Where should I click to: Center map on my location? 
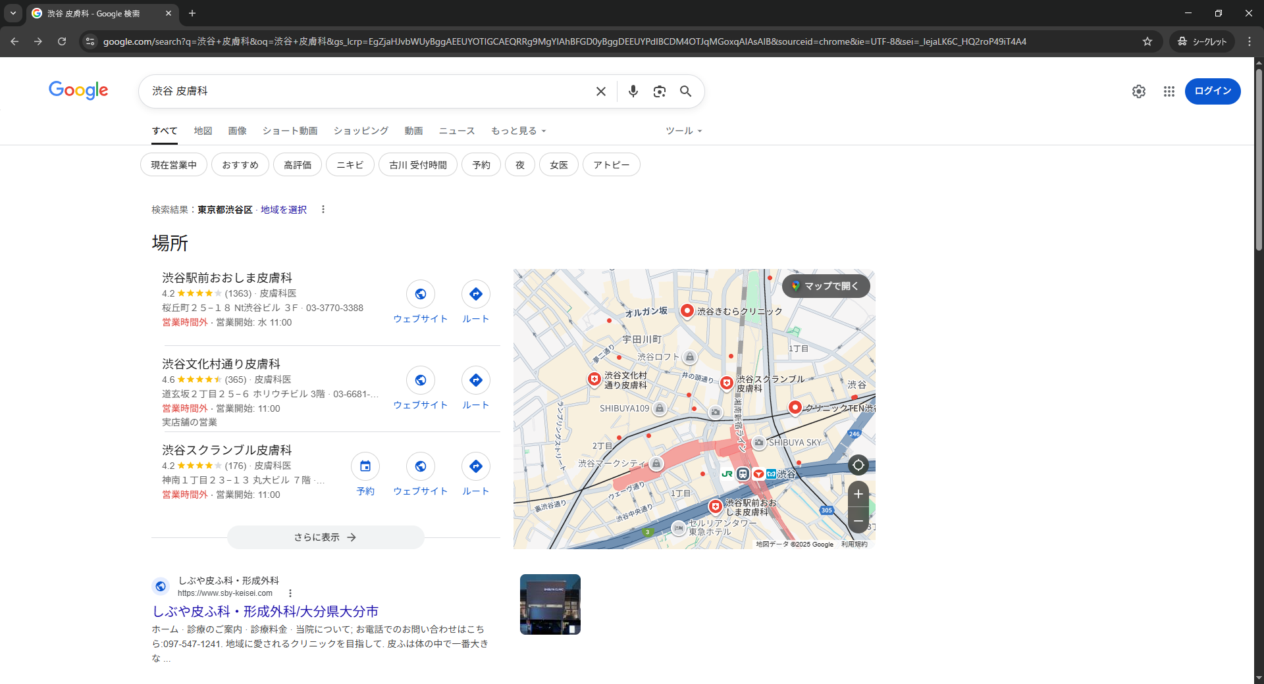pyautogui.click(x=858, y=465)
